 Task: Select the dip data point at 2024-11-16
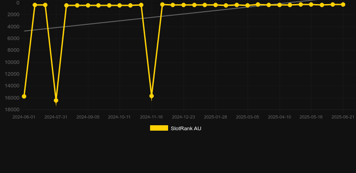(x=151, y=96)
